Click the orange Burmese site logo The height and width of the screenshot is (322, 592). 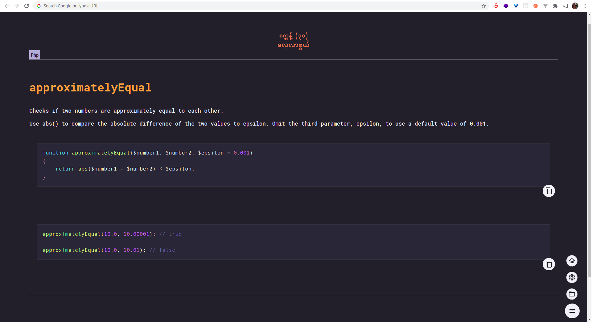[x=294, y=41]
